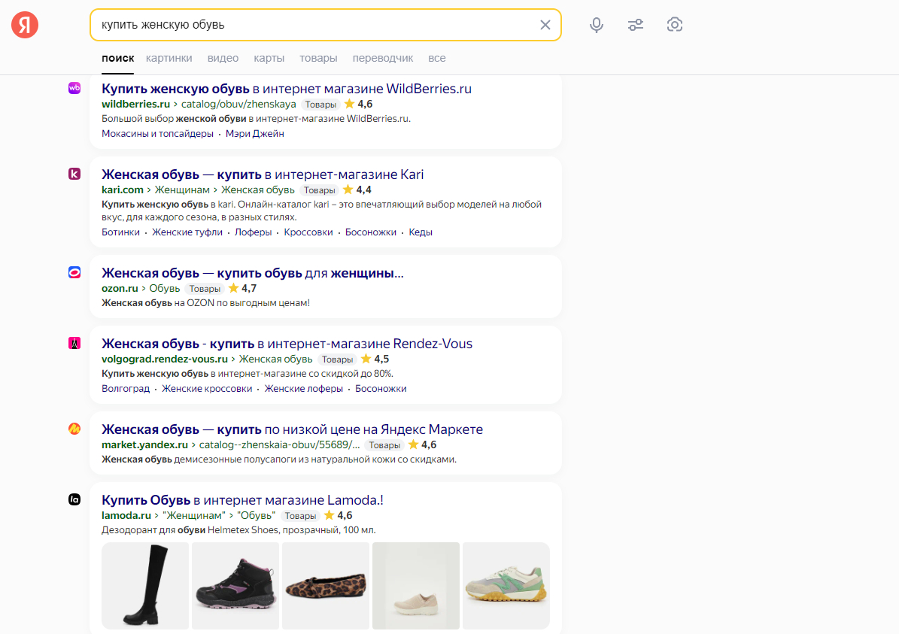Open search settings filter icon
Image resolution: width=899 pixels, height=634 pixels.
635,25
